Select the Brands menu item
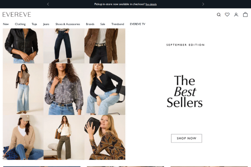Viewport: 251px width, 167px height. click(x=90, y=24)
